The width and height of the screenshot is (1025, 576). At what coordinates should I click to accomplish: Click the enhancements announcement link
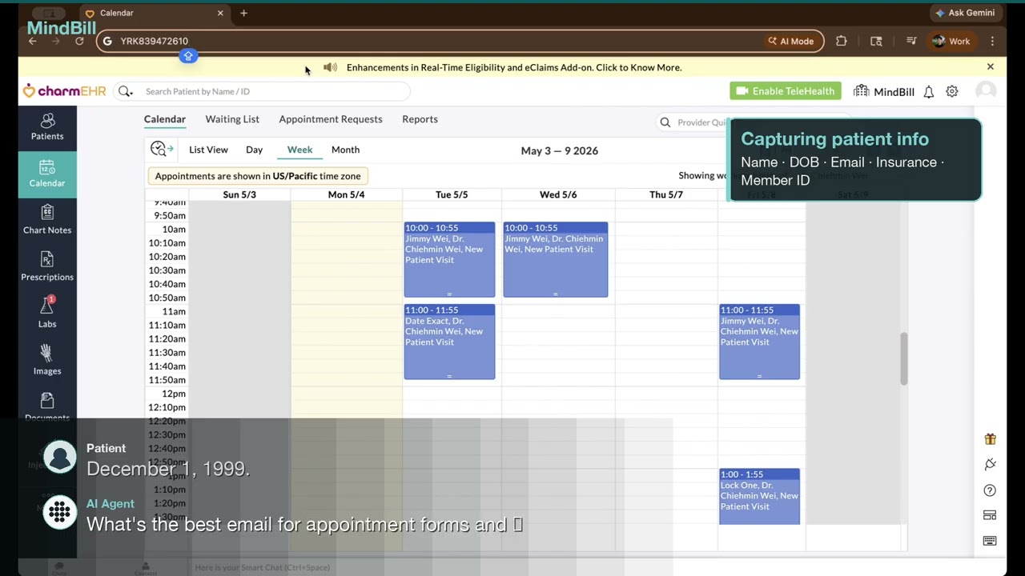514,67
